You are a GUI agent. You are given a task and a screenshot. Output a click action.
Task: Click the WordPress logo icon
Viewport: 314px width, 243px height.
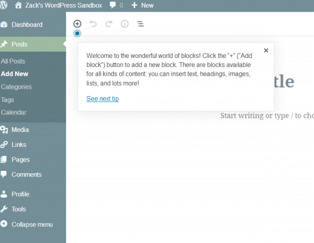click(x=6, y=5)
